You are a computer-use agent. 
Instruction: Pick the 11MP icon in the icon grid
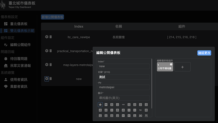coord(117,105)
